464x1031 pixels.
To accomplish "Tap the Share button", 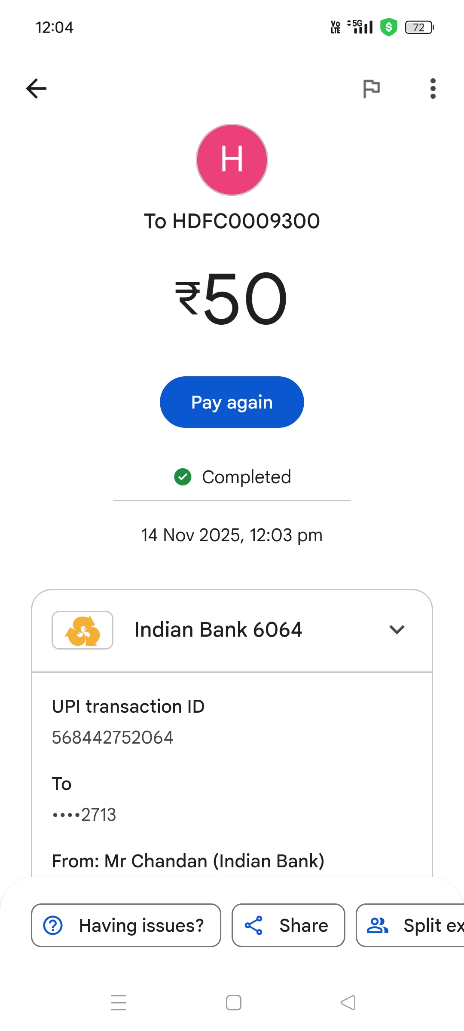I will pyautogui.click(x=288, y=925).
